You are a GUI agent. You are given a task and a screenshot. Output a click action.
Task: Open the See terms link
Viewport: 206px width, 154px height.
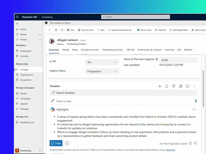170,150
